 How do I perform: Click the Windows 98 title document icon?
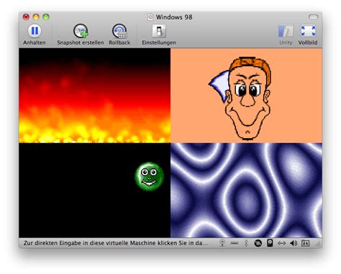click(x=150, y=17)
